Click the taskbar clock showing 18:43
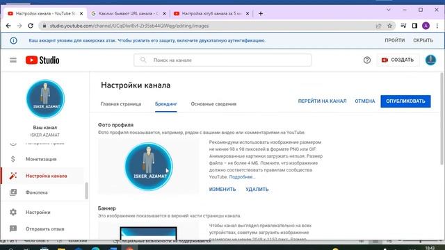 (x=430, y=248)
